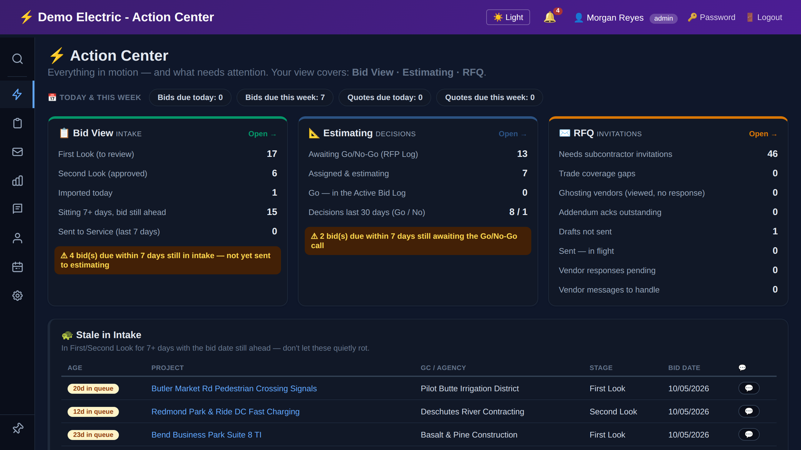Click the pin icon at sidebar bottom
801x450 pixels.
[x=18, y=428]
